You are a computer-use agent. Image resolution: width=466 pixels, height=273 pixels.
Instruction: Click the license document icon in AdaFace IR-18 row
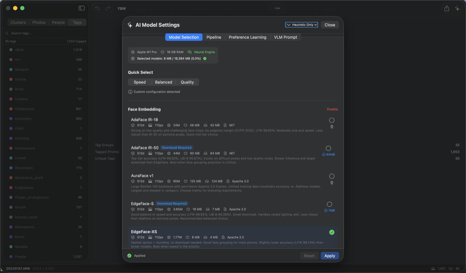click(226, 125)
